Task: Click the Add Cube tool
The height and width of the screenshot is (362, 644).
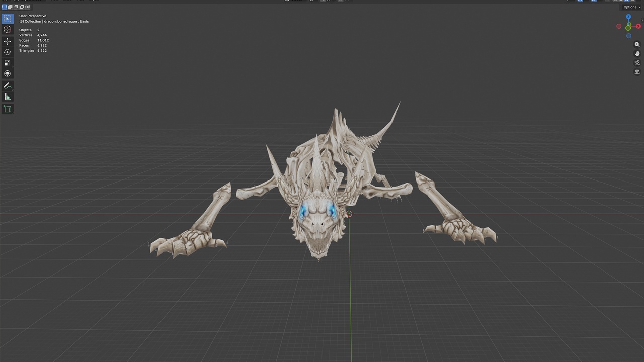Action: point(7,109)
